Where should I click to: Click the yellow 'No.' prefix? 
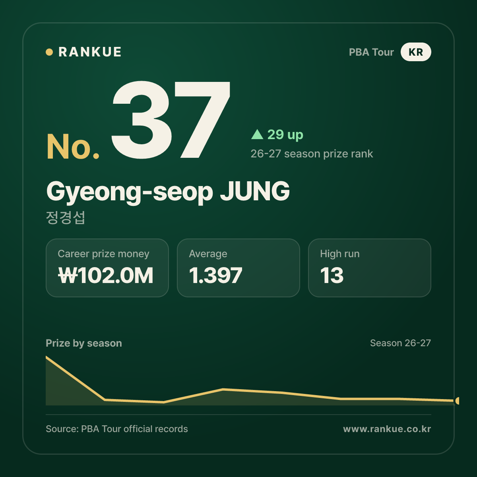click(x=73, y=147)
